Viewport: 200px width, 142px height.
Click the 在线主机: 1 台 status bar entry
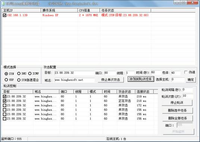116,139
